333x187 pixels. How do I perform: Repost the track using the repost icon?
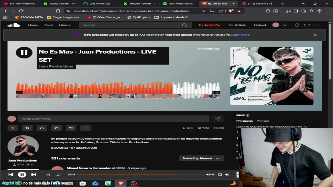[x=27, y=128]
